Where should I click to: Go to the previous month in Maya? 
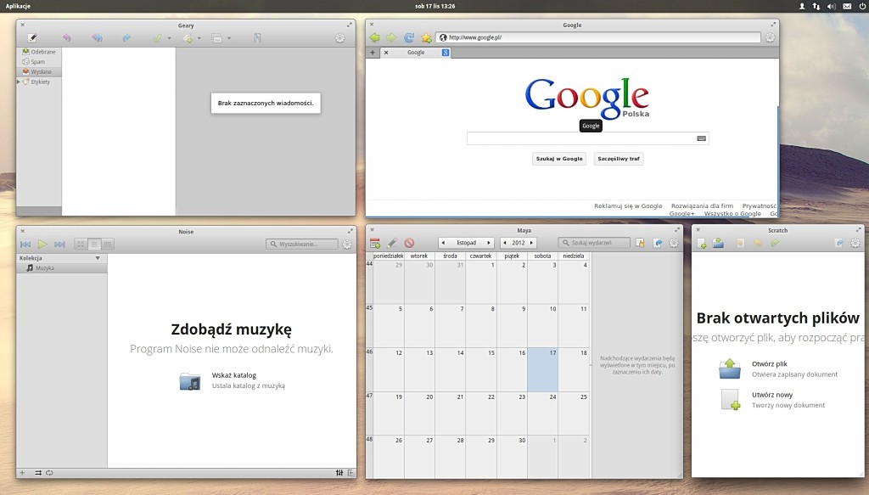(x=443, y=243)
